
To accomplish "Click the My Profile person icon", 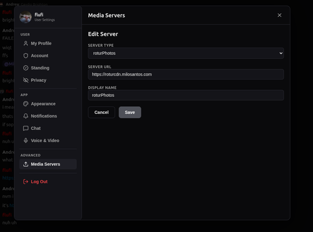I will (26, 43).
